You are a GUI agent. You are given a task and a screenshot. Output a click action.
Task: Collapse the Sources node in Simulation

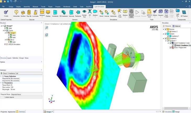coord(164,29)
